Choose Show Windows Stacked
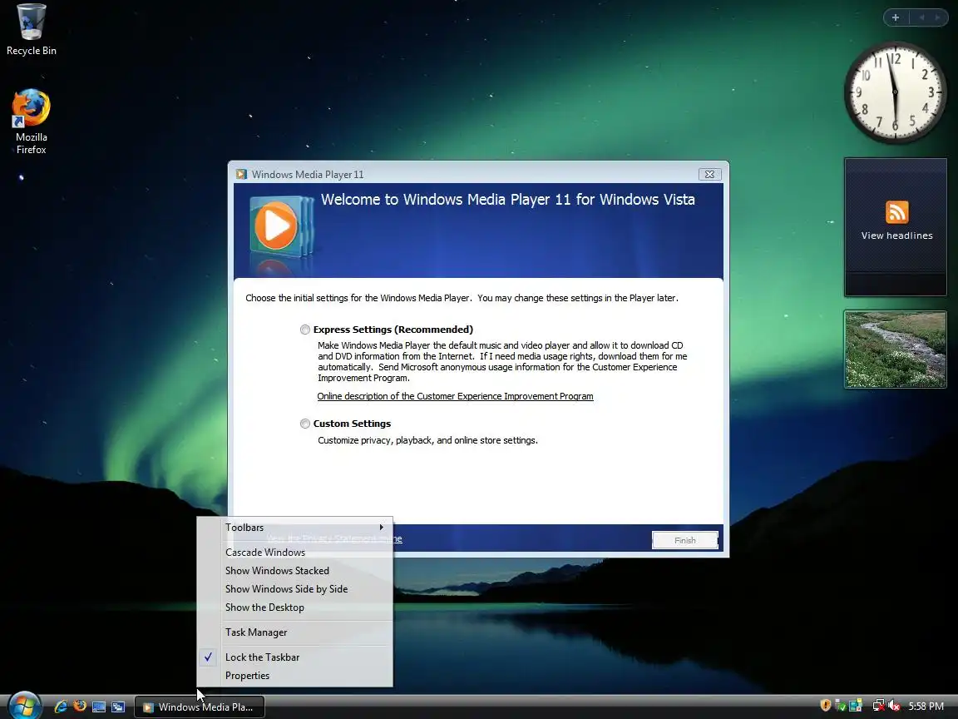 pos(294,570)
